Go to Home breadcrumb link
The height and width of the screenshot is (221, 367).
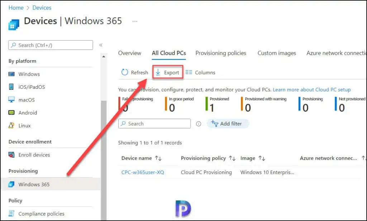point(16,8)
